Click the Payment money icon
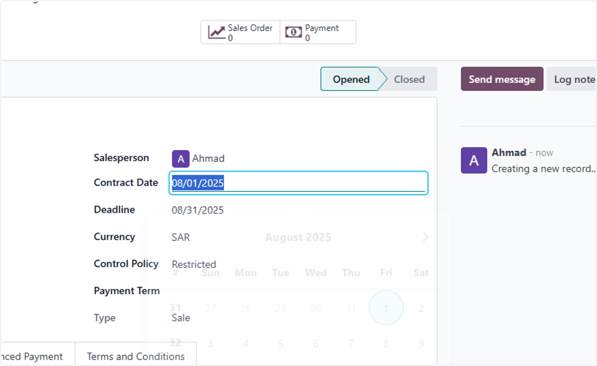Viewport: 597px width, 366px height. point(294,32)
